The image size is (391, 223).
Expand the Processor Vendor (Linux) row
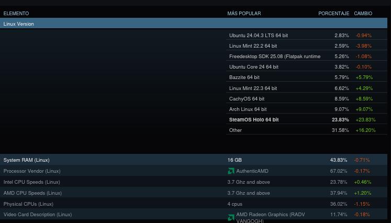(194, 171)
